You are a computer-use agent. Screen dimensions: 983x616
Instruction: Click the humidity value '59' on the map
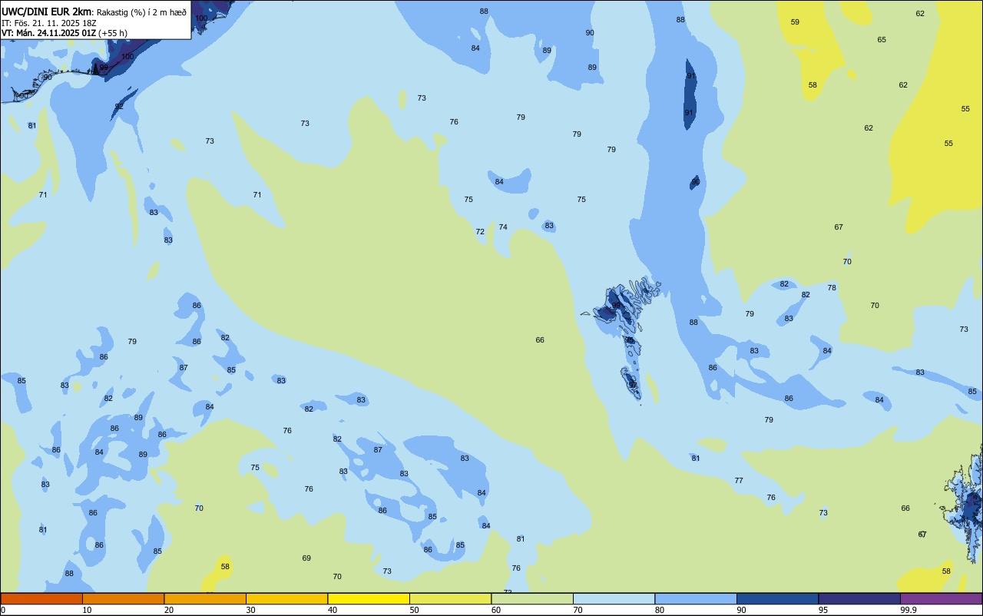click(x=795, y=22)
